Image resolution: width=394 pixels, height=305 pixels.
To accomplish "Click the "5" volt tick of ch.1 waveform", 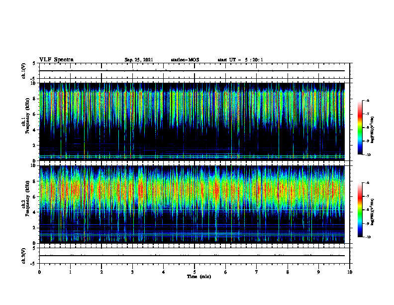I will (34, 64).
